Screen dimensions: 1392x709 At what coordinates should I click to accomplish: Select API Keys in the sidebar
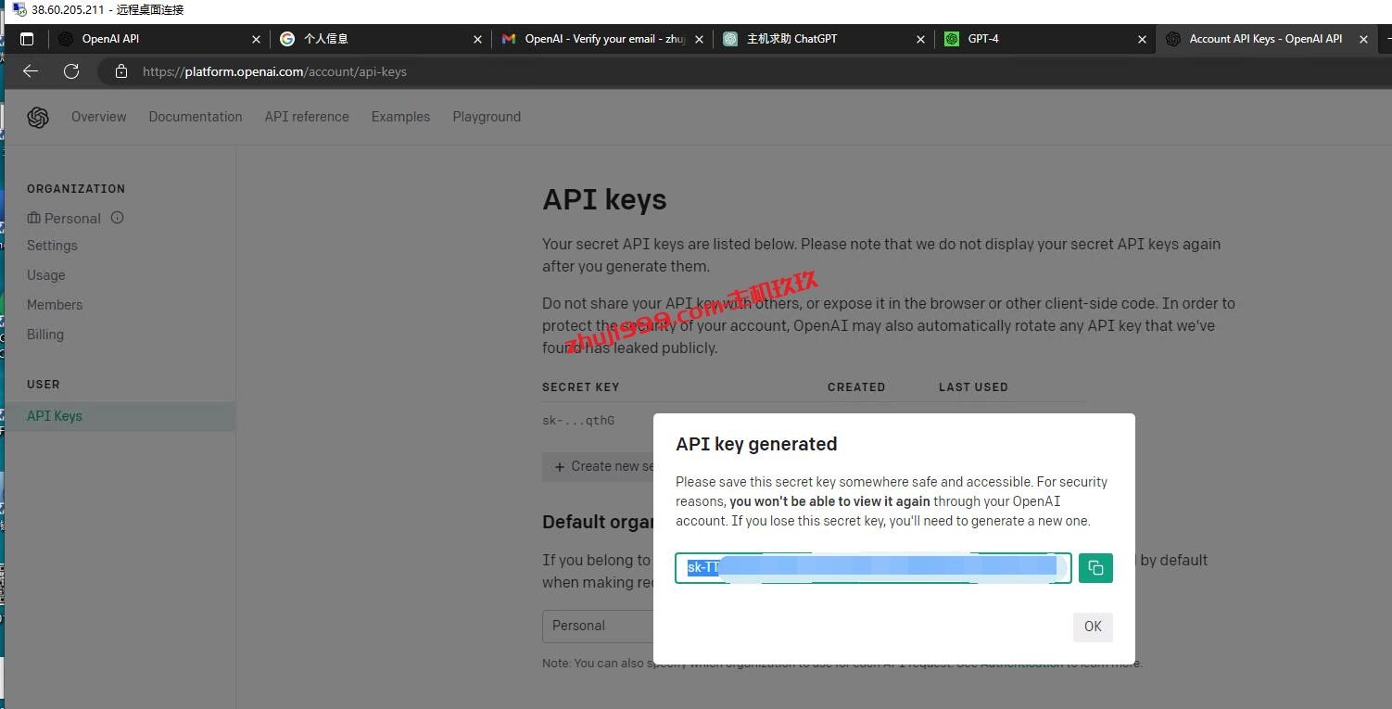coord(119,416)
